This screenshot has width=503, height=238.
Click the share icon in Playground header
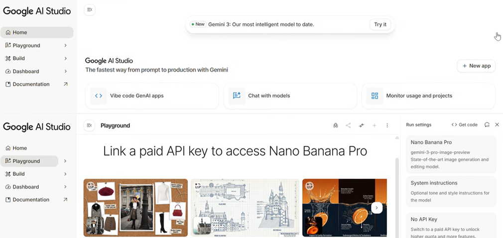348,125
